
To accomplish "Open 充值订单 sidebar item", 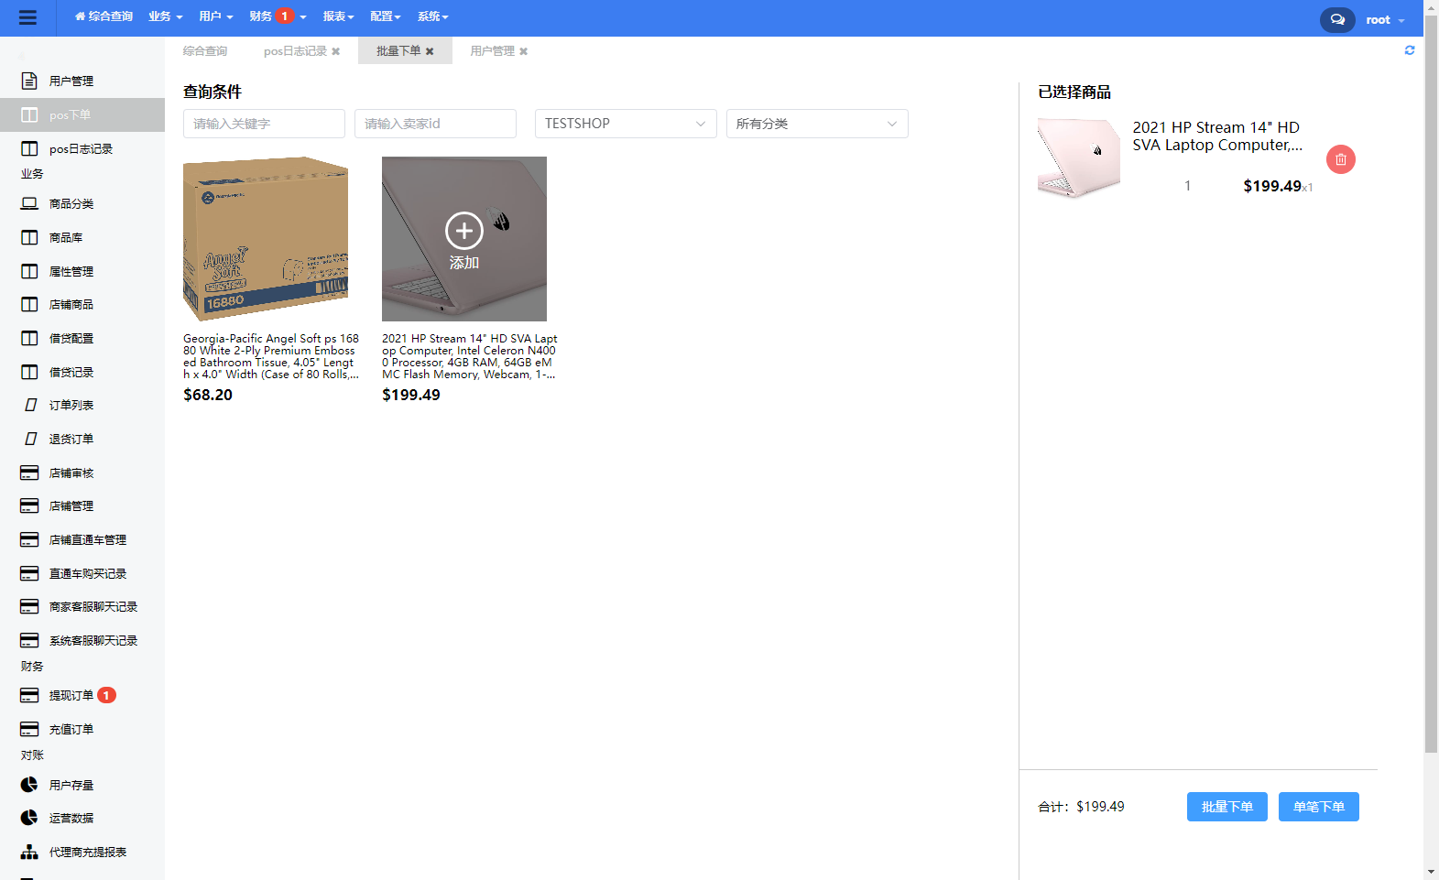I will 82,729.
